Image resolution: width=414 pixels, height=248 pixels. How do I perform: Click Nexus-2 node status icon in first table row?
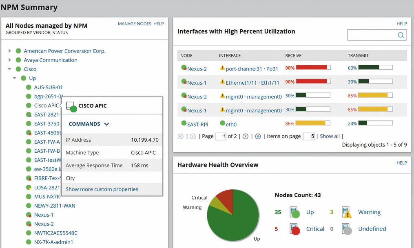[x=184, y=68]
